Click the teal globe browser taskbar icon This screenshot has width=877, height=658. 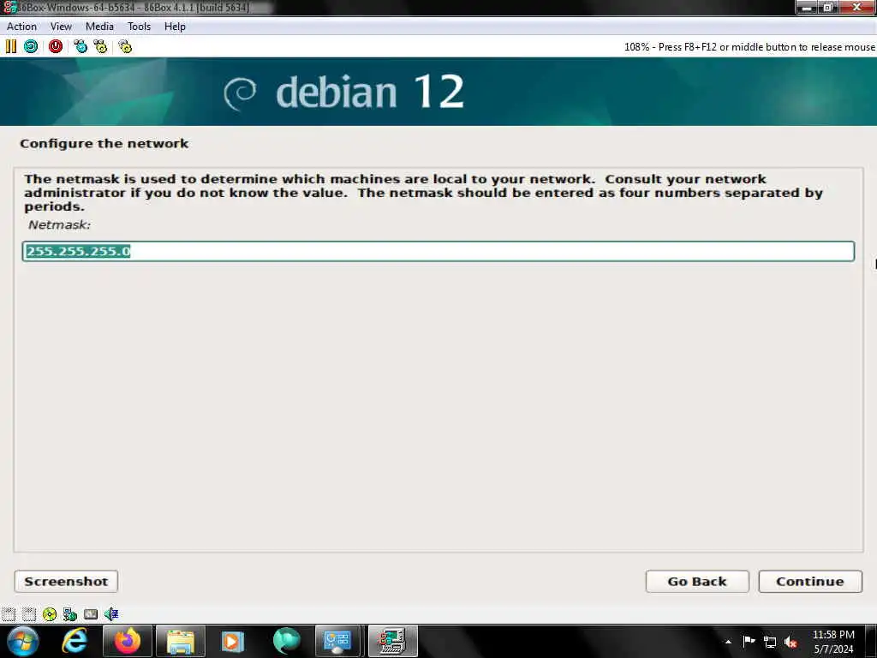pos(286,641)
